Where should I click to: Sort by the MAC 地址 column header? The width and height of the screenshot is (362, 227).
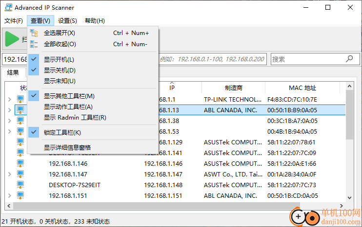pyautogui.click(x=302, y=87)
